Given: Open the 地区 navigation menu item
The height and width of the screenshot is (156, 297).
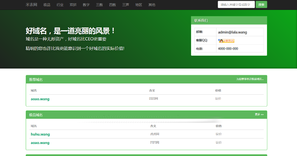Looking at the screenshot, I should point(139,5).
